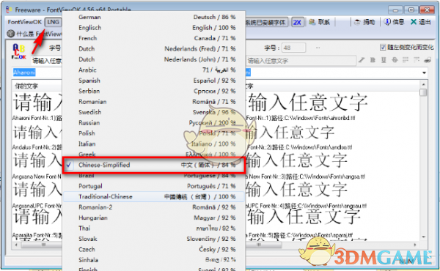This screenshot has width=440, height=271.
Task: Click angsau.ttf font path line
Action: pos(306,206)
